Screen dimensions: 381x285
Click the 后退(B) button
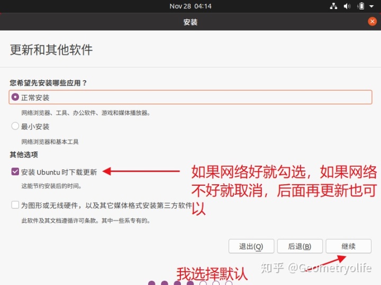tap(300, 246)
